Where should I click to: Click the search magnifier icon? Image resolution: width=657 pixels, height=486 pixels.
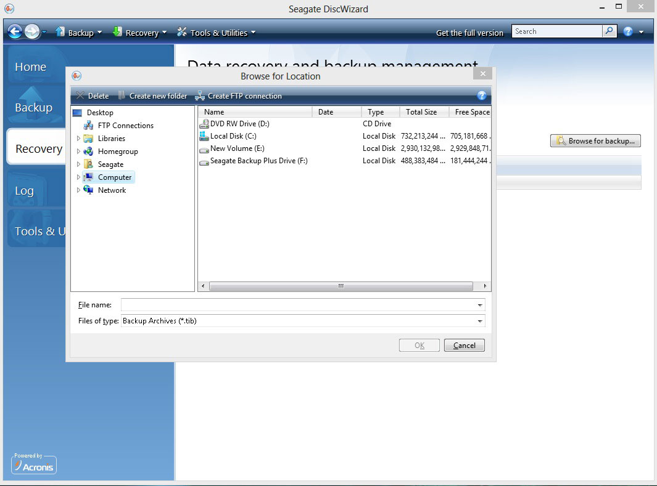[x=609, y=31]
